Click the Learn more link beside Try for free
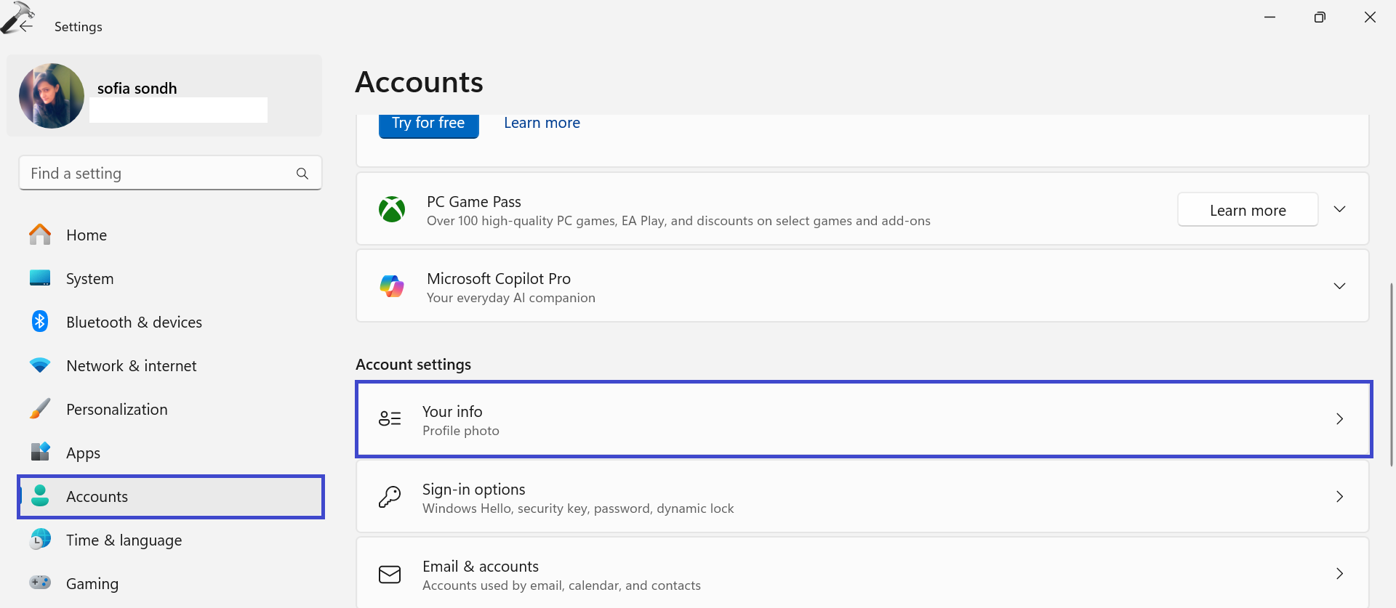Viewport: 1396px width, 608px height. 542,123
